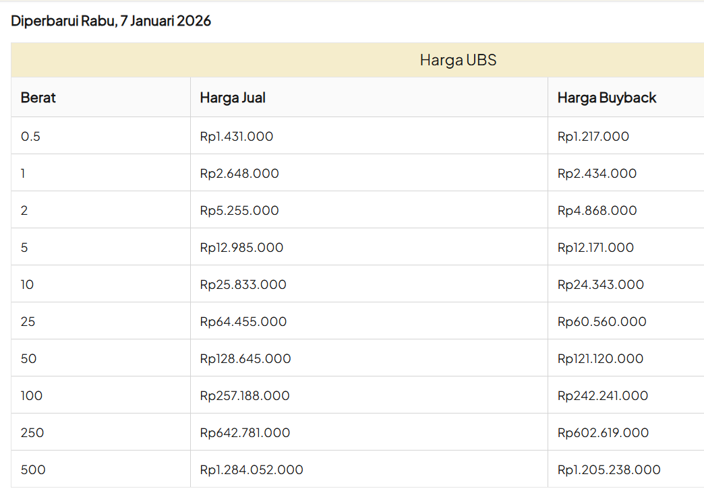This screenshot has height=495, width=704.
Task: Select sell price Rp1.284.052.000
Action: 252,470
